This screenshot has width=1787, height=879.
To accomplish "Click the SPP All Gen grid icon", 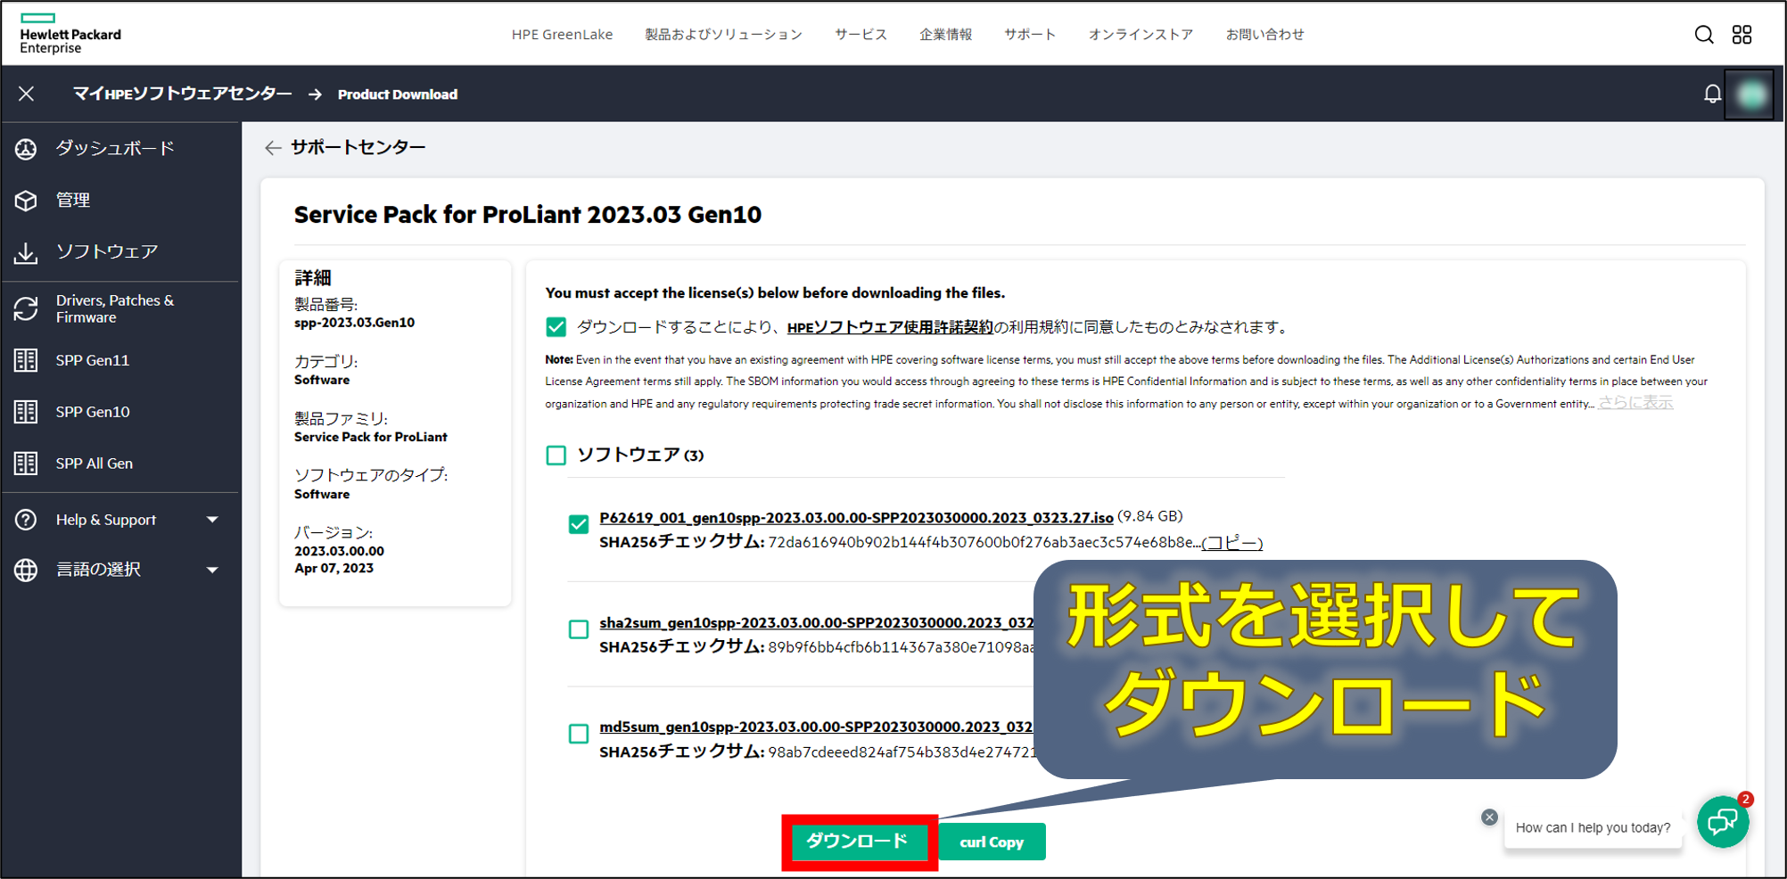I will (26, 464).
